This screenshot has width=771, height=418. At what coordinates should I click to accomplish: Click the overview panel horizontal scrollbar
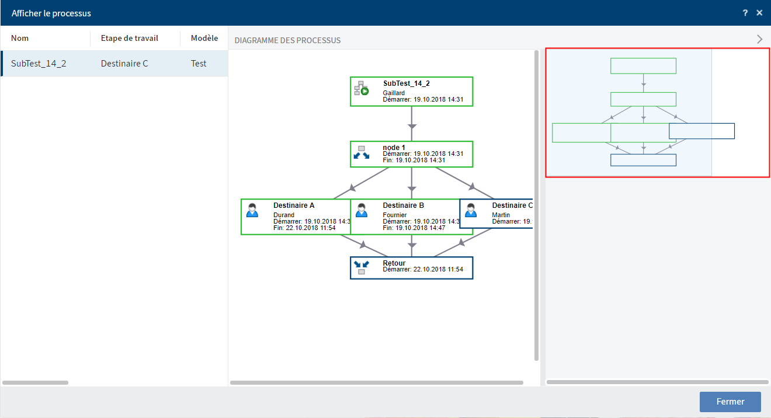coord(657,382)
